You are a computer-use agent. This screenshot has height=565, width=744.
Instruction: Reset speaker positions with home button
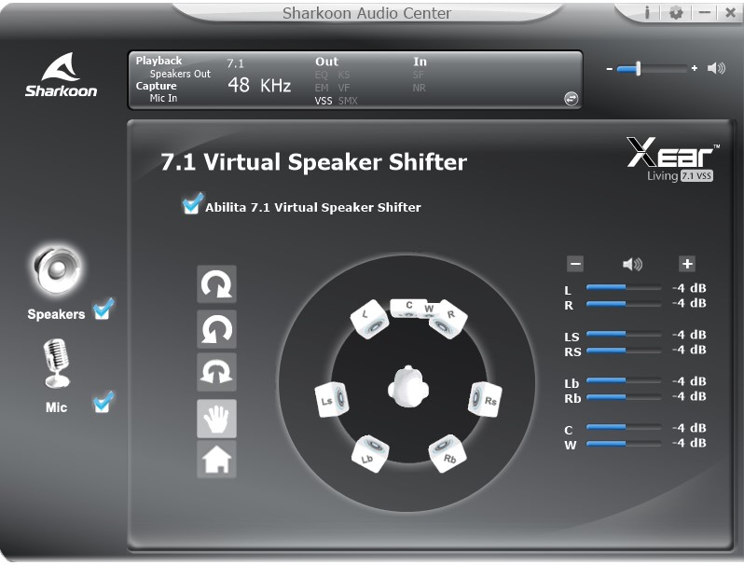point(217,460)
